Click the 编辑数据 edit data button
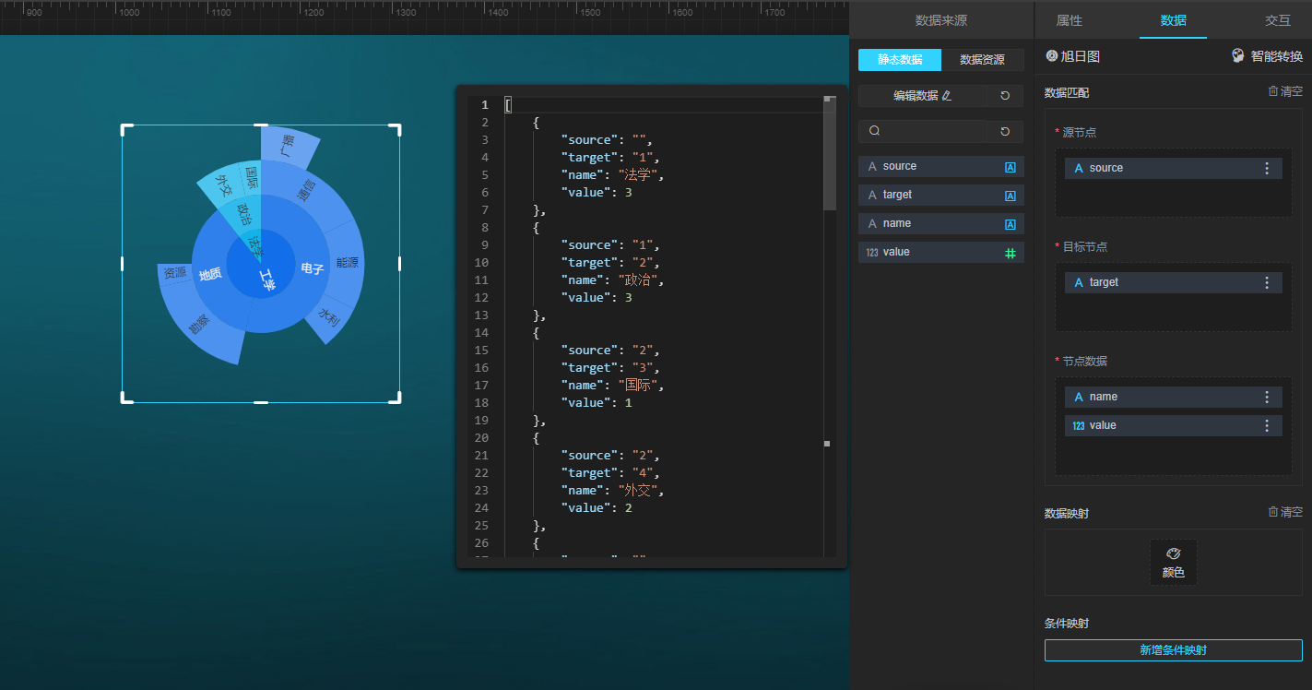1312x690 pixels. point(922,95)
